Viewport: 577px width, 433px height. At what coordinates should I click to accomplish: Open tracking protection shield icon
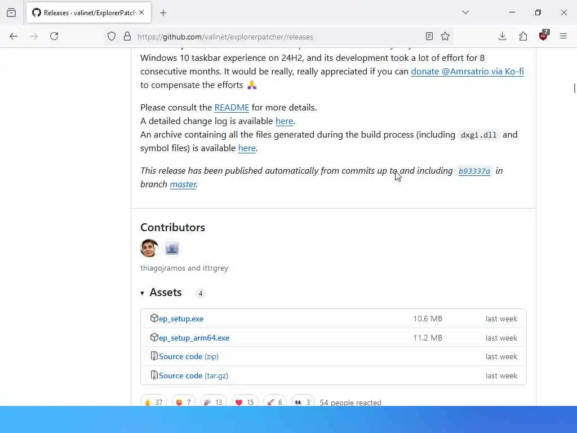(x=112, y=36)
